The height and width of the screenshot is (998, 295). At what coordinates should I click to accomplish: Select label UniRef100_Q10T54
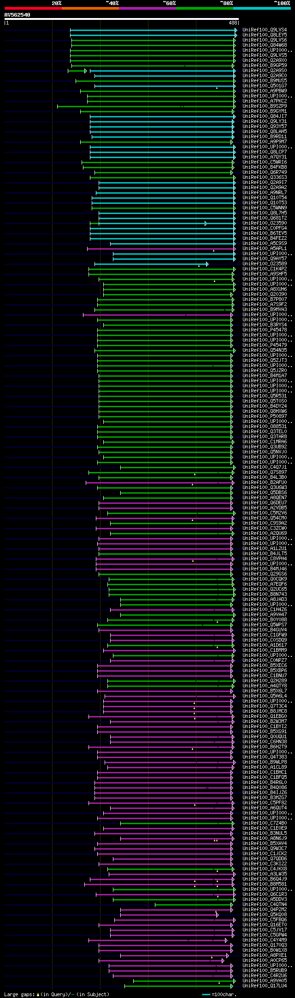click(265, 198)
